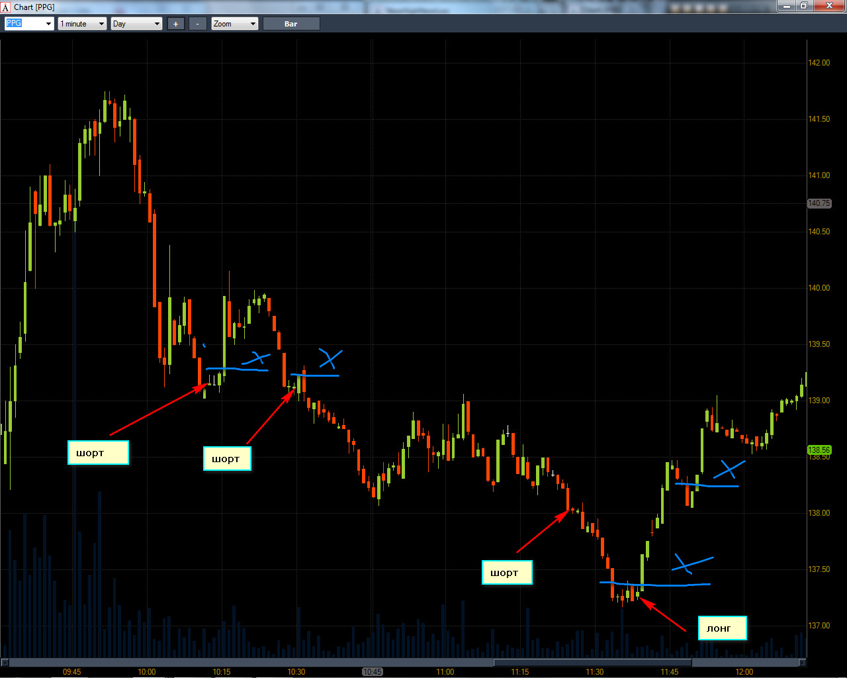Click the 10:00 time axis label

[x=147, y=671]
